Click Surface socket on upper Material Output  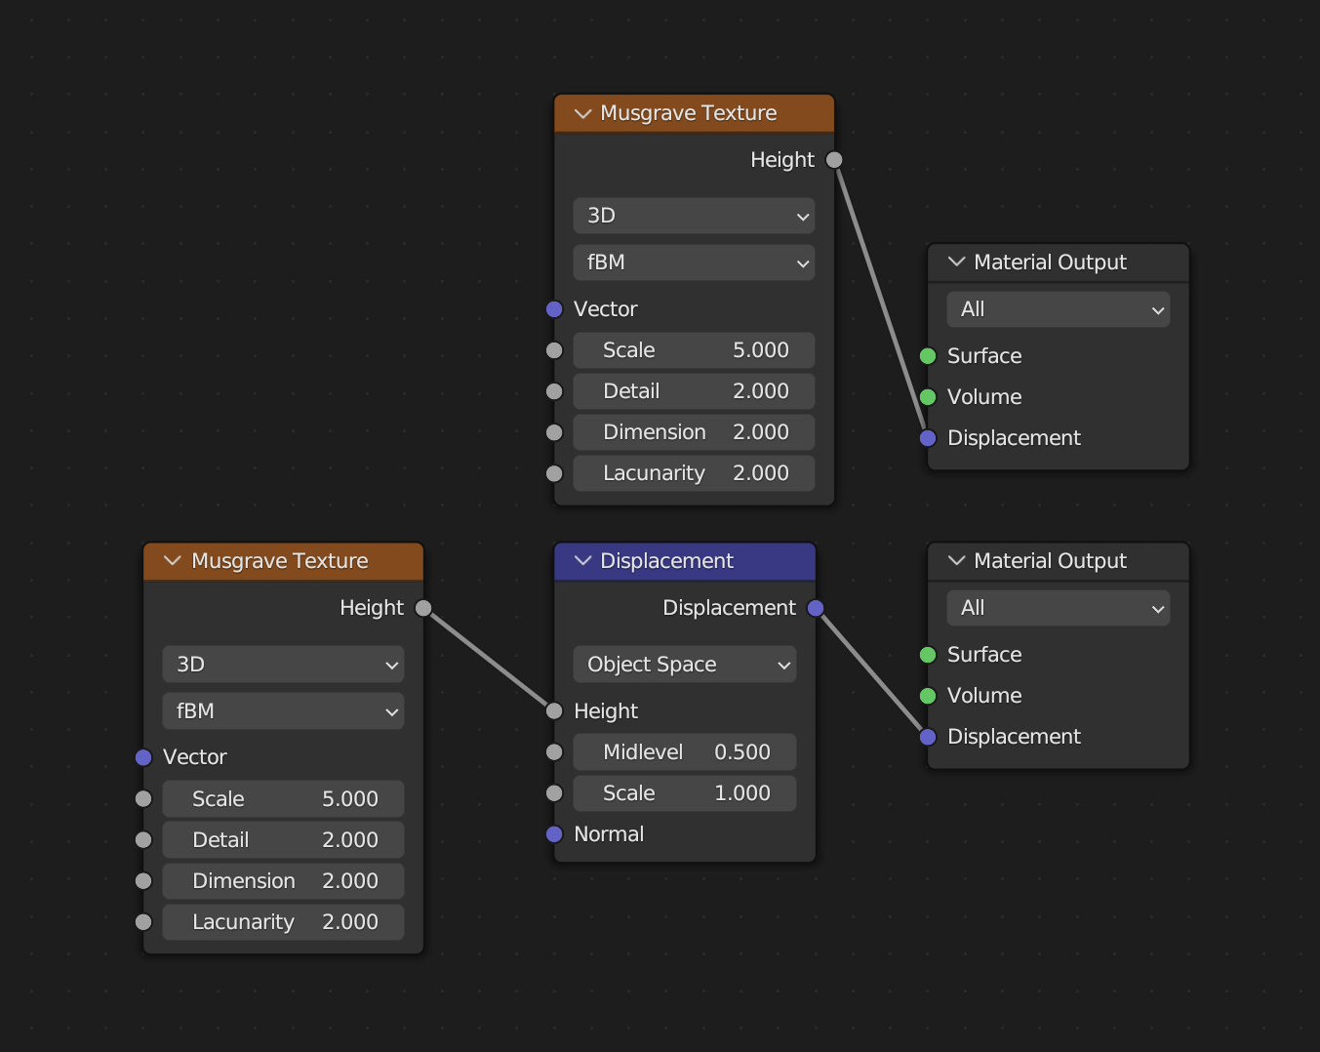point(928,356)
